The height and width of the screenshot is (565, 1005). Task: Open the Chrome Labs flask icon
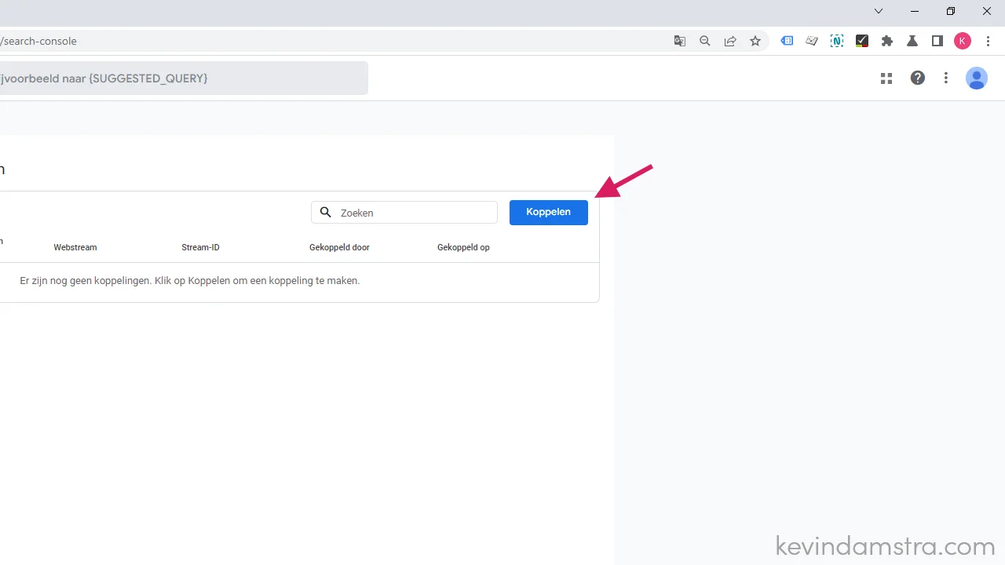point(912,41)
